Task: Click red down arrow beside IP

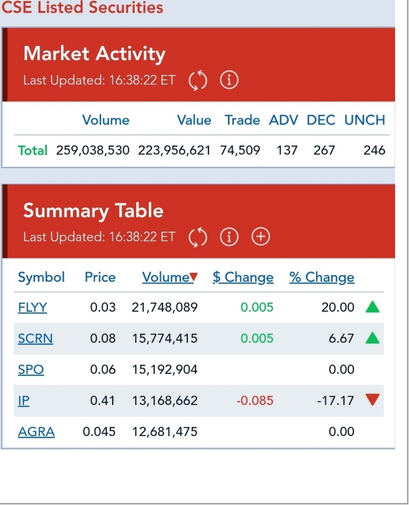Action: [372, 400]
